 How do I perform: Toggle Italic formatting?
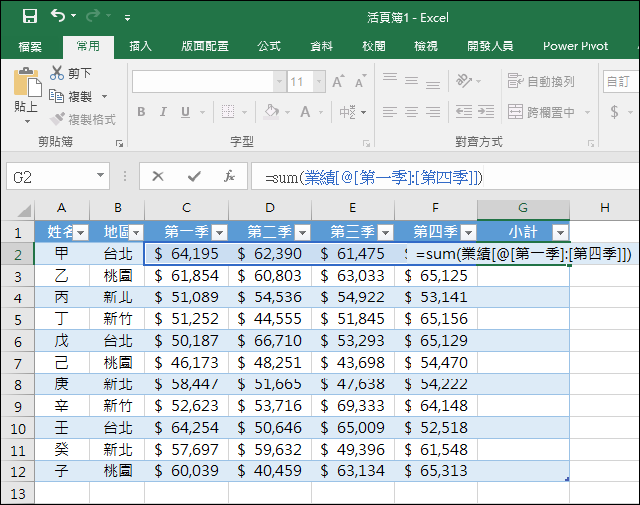[164, 112]
